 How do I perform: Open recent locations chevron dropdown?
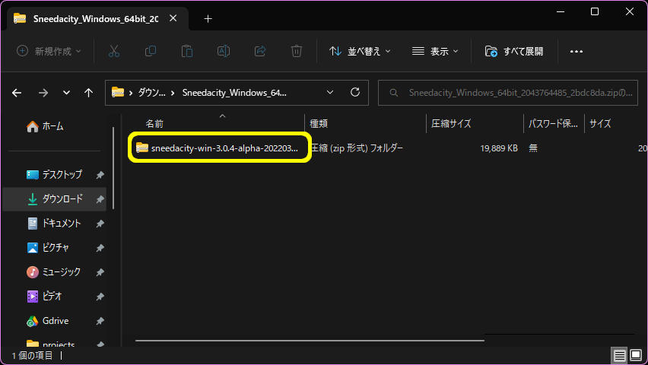66,93
